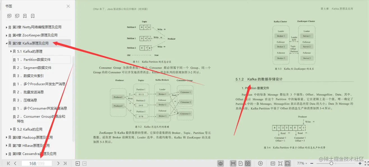Viewport: 369px width, 167px height.
Task: Expand the 第6章 Hadoop chapter
Action: coord(6,138)
